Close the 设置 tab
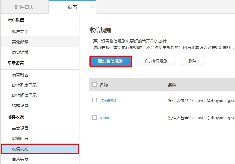Viewport: 235px width, 164px height. tap(92, 7)
